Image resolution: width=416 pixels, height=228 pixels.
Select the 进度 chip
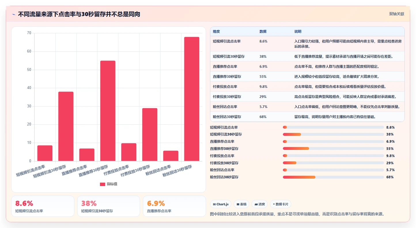[260, 204]
